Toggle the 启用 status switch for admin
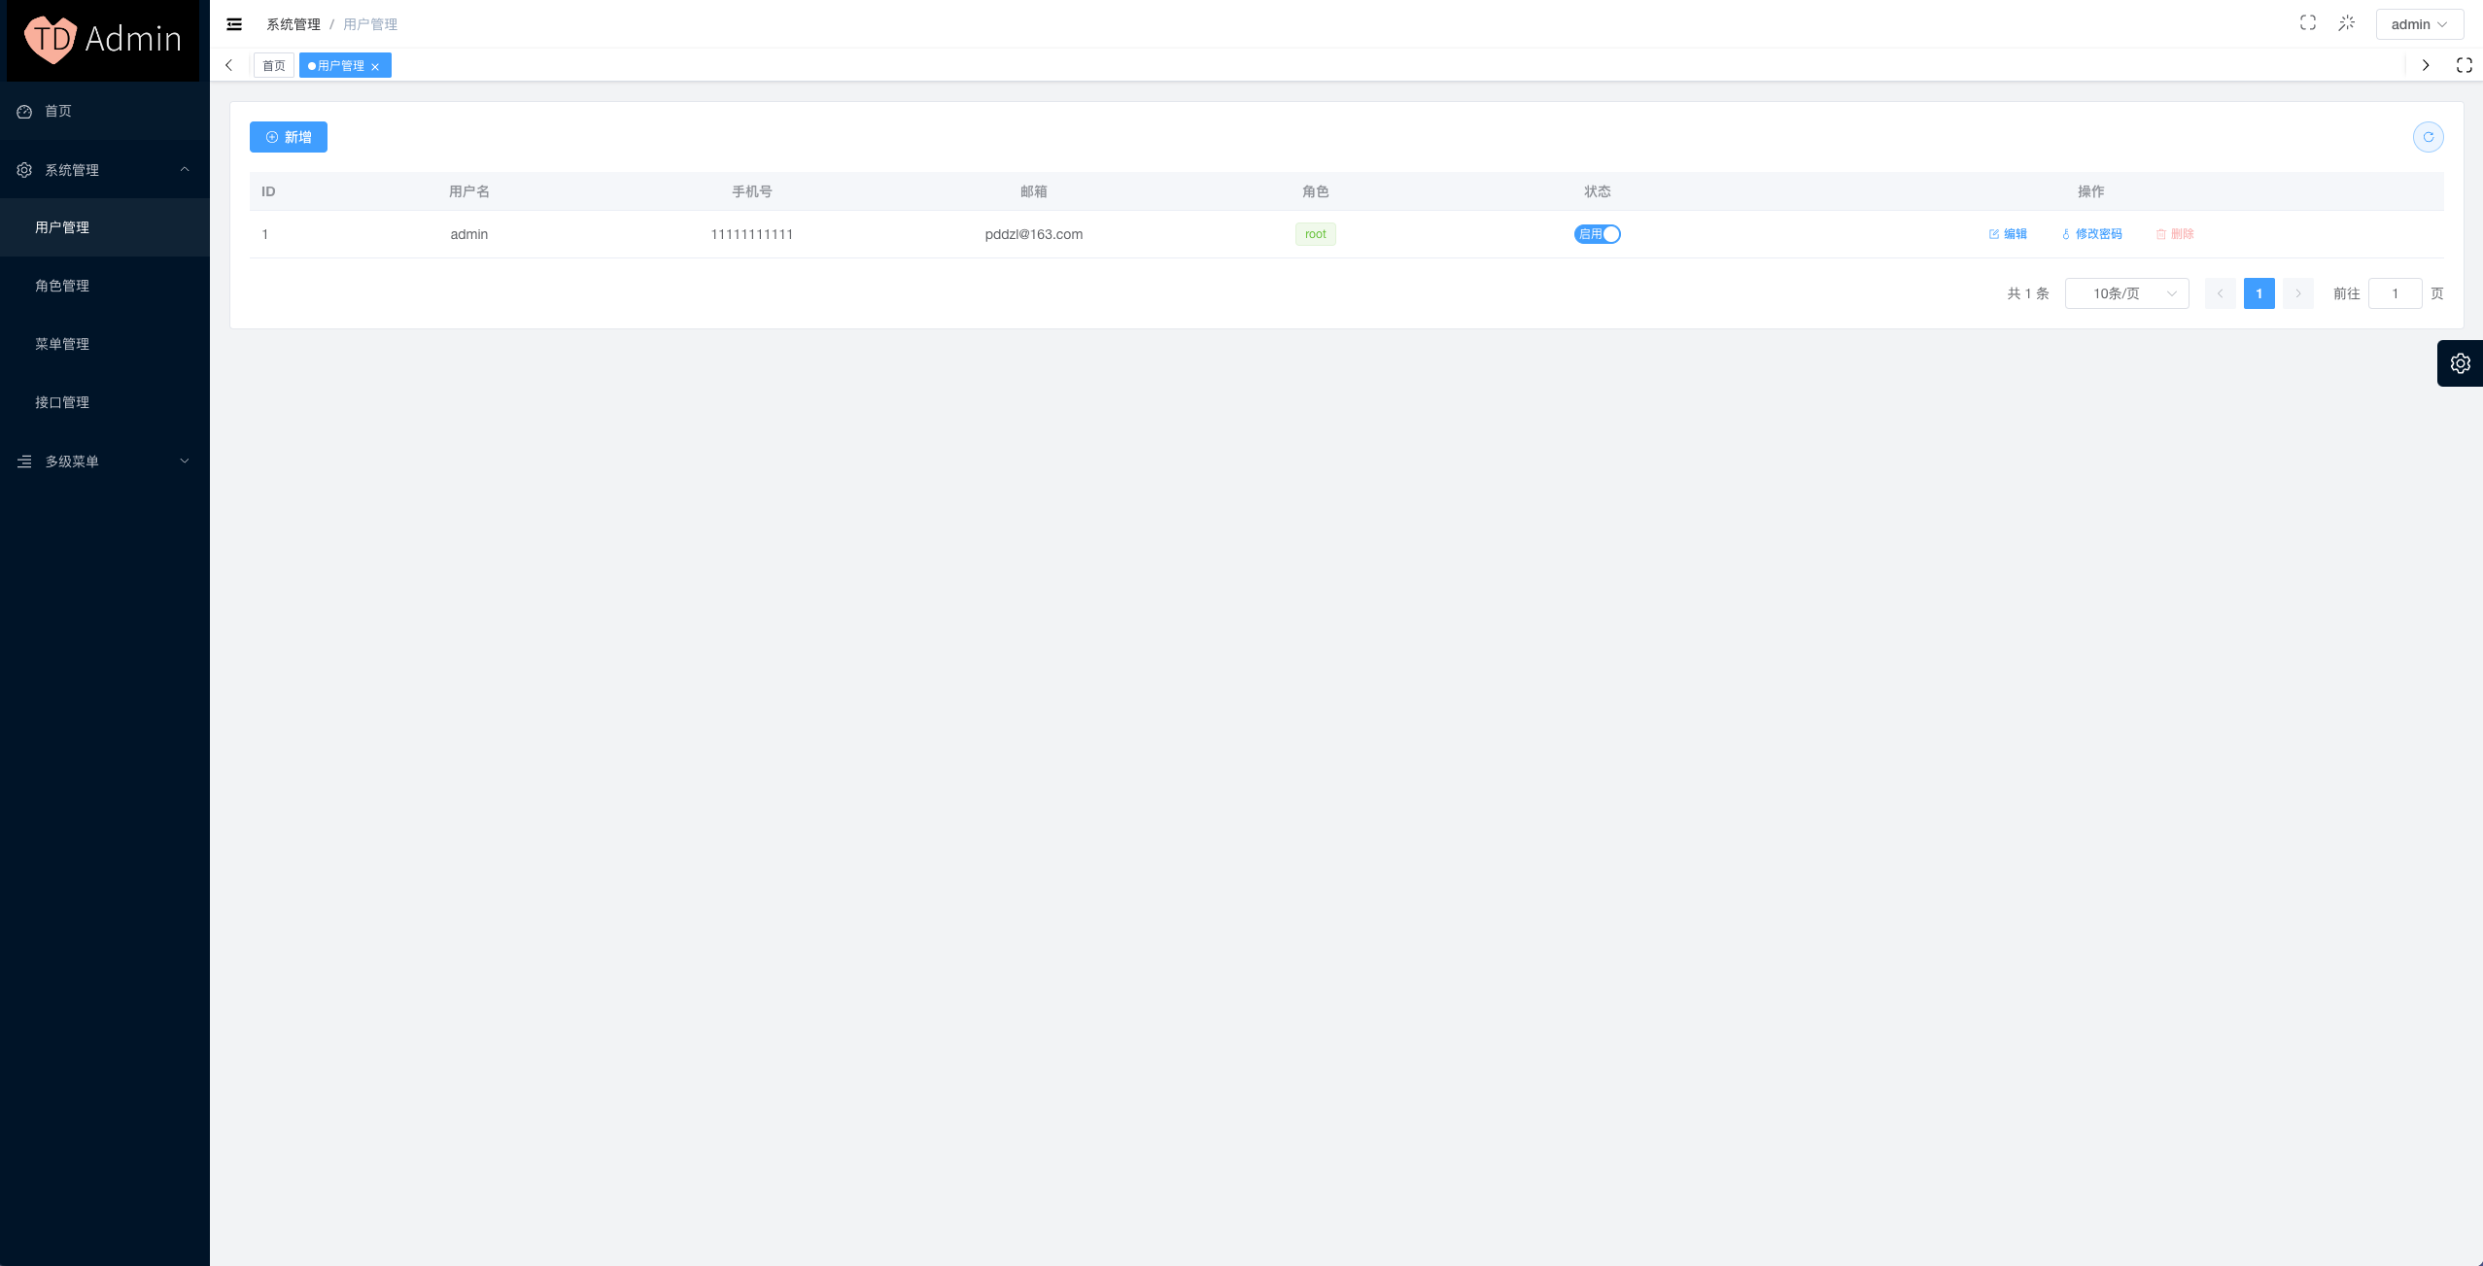2483x1266 pixels. [x=1597, y=234]
